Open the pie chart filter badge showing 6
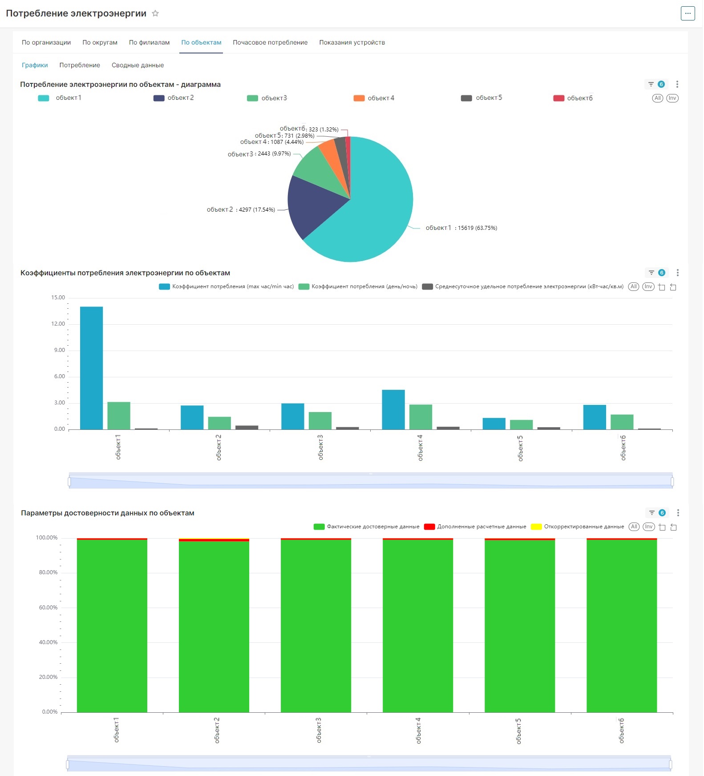 656,84
